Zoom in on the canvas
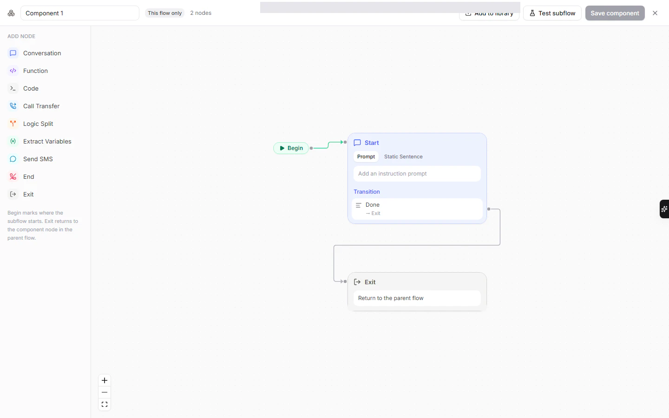669x418 pixels. [x=105, y=380]
